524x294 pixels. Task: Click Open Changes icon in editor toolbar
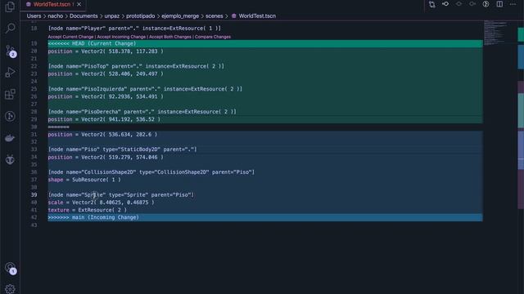tap(431, 4)
